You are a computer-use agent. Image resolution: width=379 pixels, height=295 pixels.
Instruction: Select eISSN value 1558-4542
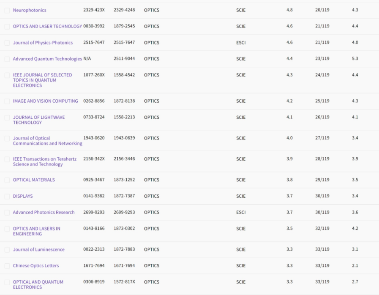coord(124,75)
